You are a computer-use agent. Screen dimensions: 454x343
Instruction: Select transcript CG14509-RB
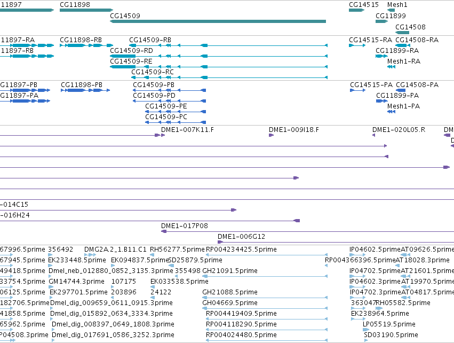(x=228, y=45)
